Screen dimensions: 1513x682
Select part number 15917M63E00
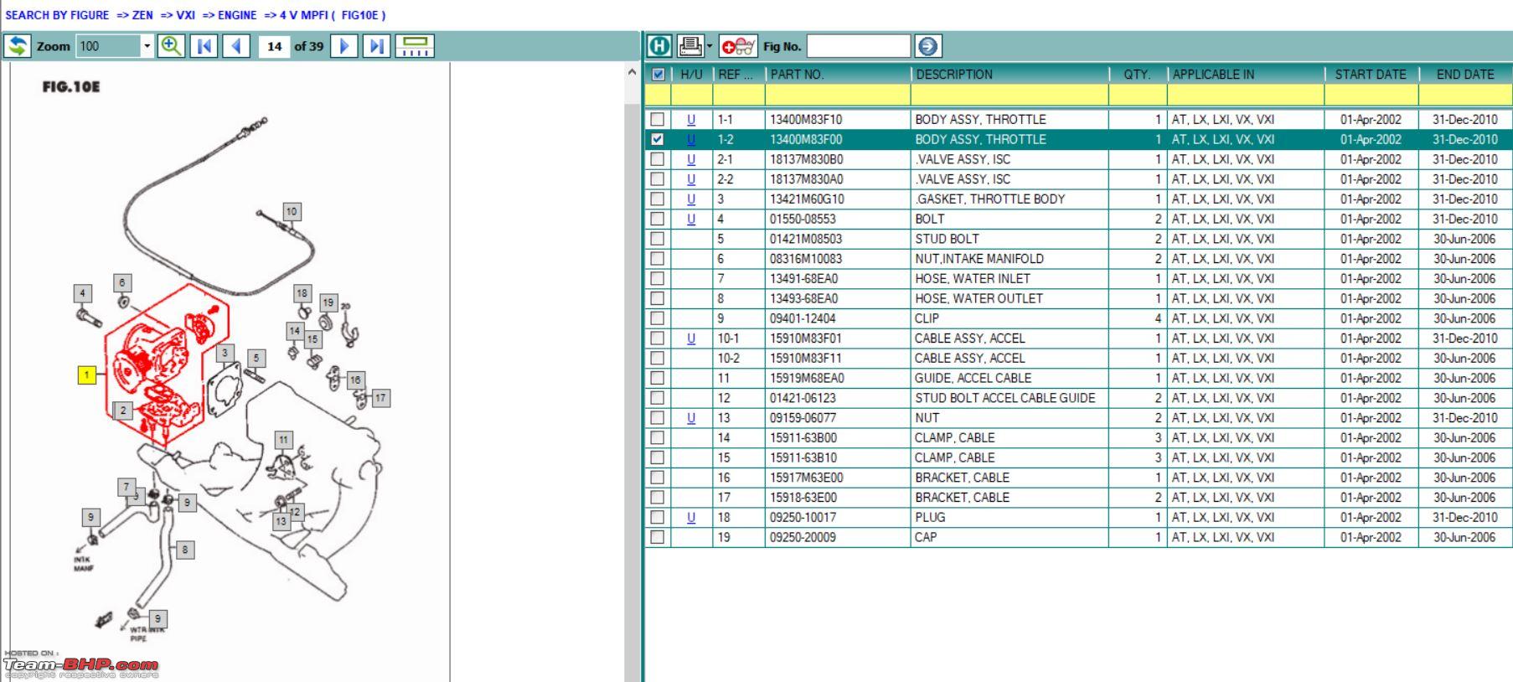click(x=806, y=478)
